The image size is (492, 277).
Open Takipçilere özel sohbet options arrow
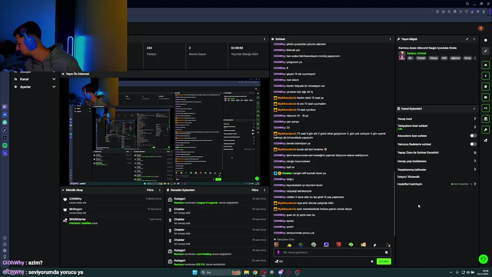coord(475,127)
